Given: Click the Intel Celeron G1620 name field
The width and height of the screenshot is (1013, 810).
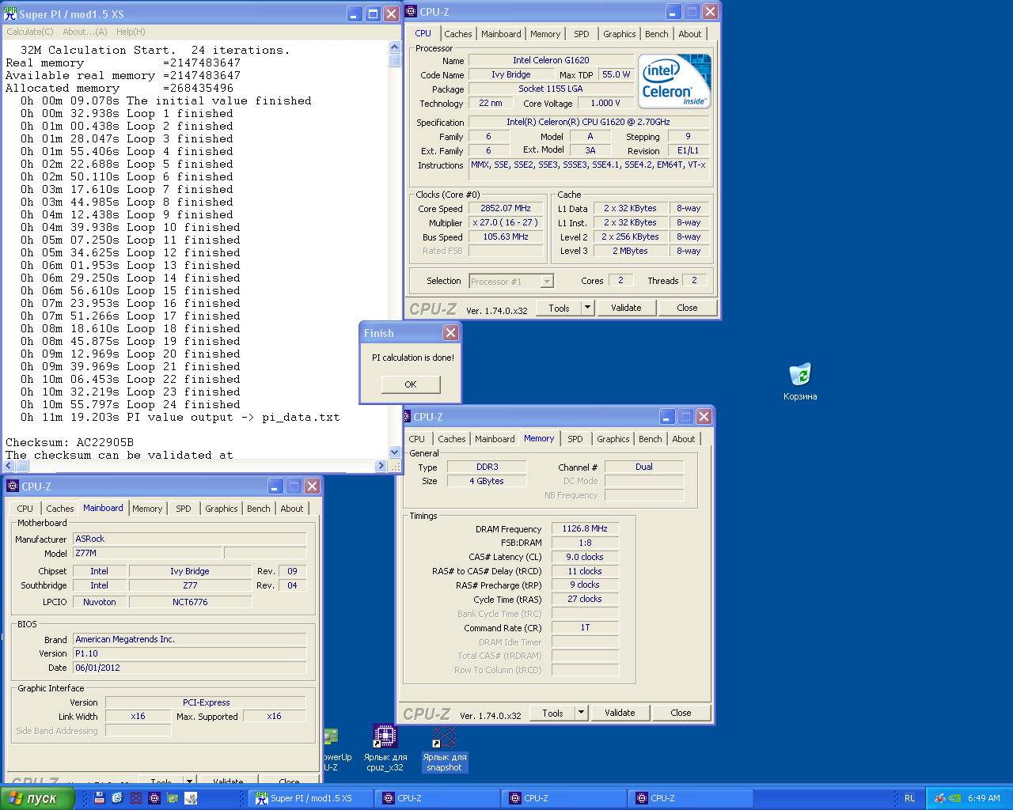Looking at the screenshot, I should coord(551,60).
